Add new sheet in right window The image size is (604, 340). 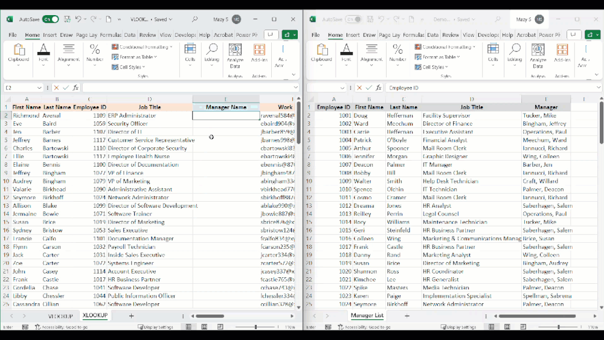[407, 316]
